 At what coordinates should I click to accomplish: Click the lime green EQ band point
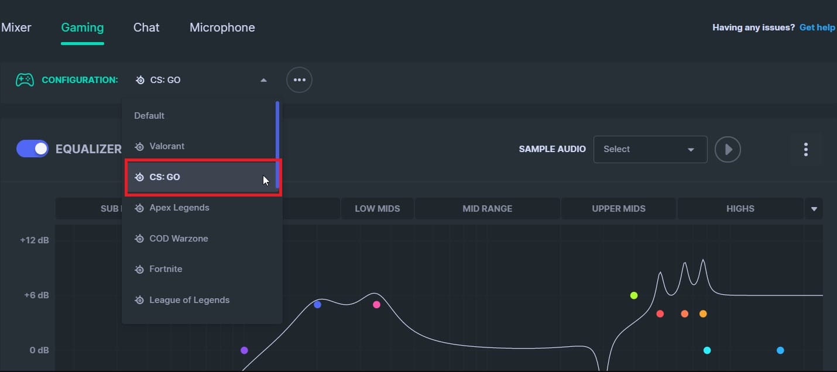[x=633, y=295]
